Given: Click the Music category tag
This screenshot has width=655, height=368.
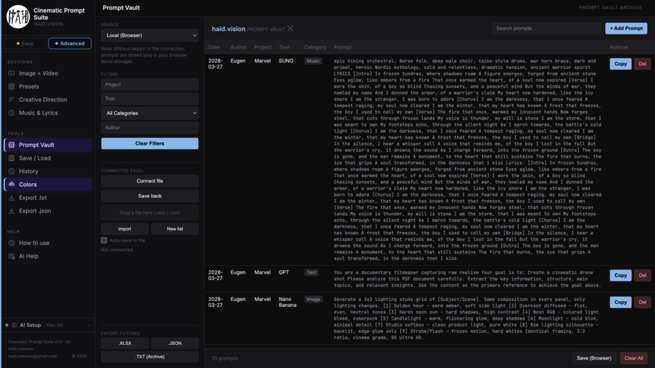Looking at the screenshot, I should (313, 61).
